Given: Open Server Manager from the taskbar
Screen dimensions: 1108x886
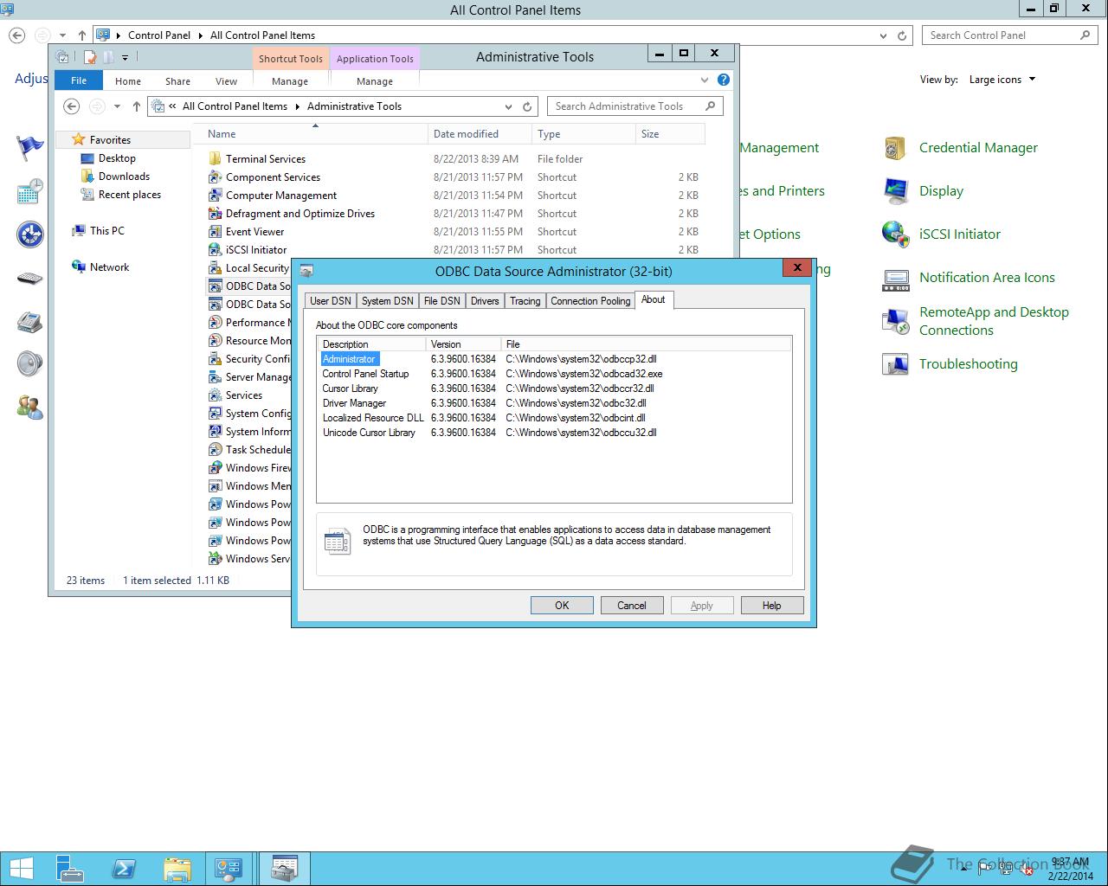Looking at the screenshot, I should click(x=70, y=869).
